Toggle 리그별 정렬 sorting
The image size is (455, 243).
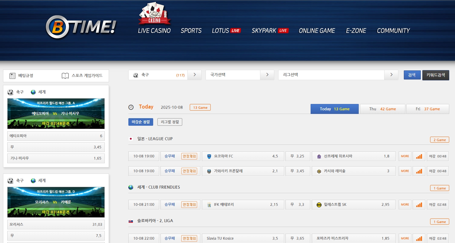click(170, 122)
